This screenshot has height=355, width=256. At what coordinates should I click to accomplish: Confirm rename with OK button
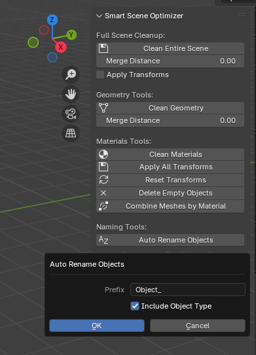point(97,326)
